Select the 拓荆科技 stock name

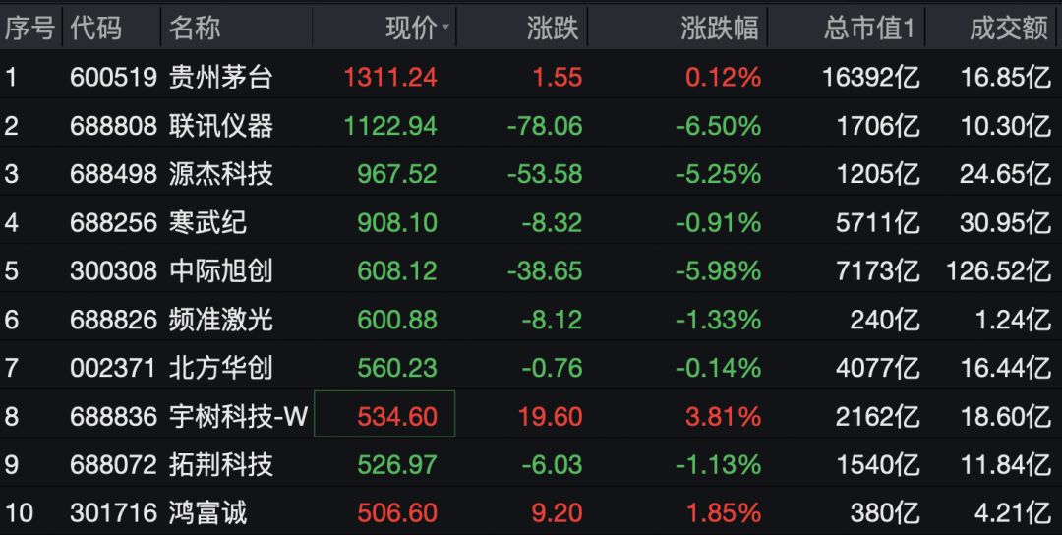click(x=221, y=464)
